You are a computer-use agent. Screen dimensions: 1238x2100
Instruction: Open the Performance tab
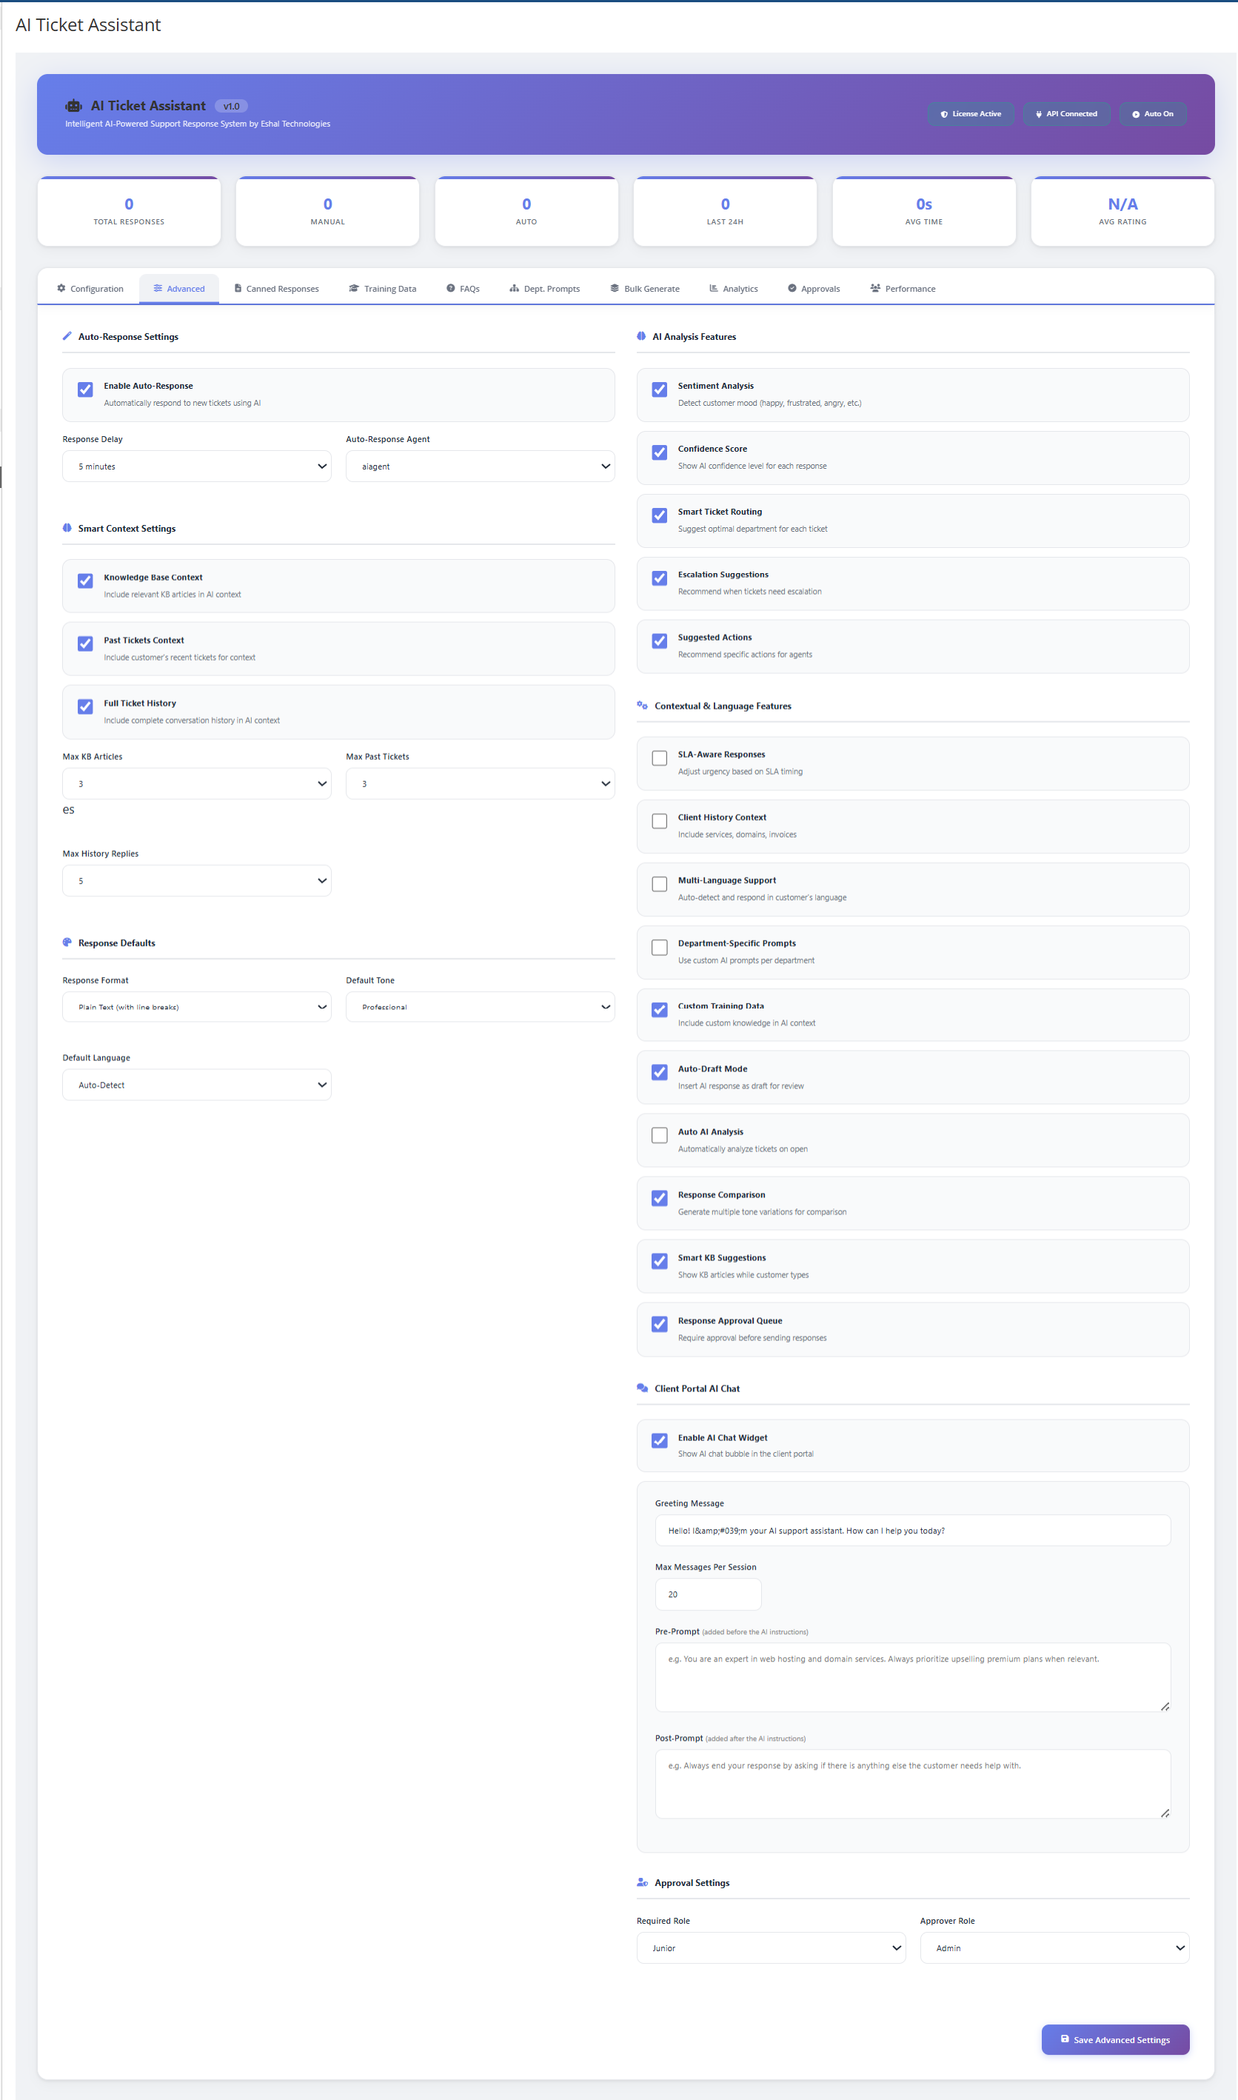(x=903, y=289)
